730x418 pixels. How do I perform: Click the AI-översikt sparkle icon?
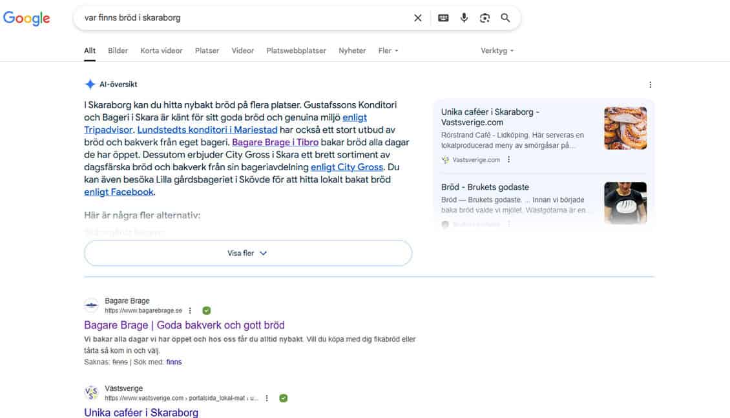[90, 84]
